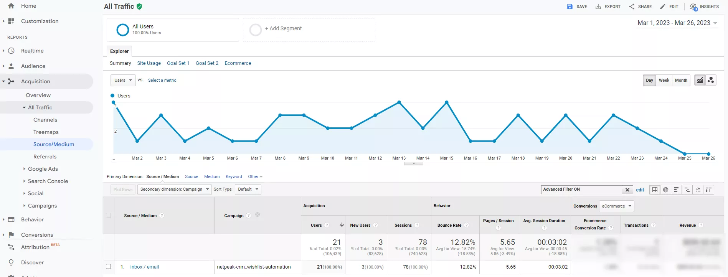Open the Referrals report

45,157
